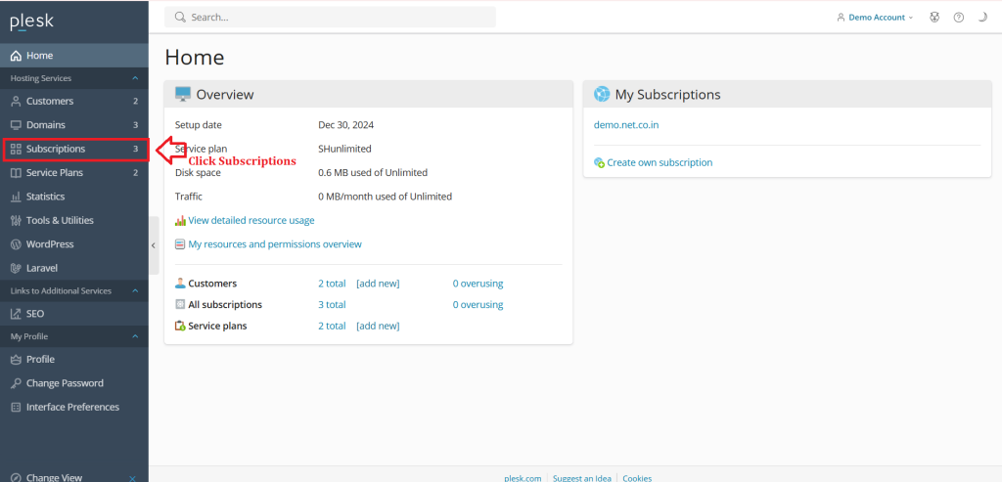1002x482 pixels.
Task: Click Create own subscription link
Action: [660, 162]
